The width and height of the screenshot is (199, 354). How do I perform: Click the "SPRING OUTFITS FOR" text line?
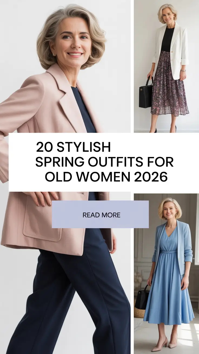[105, 162]
